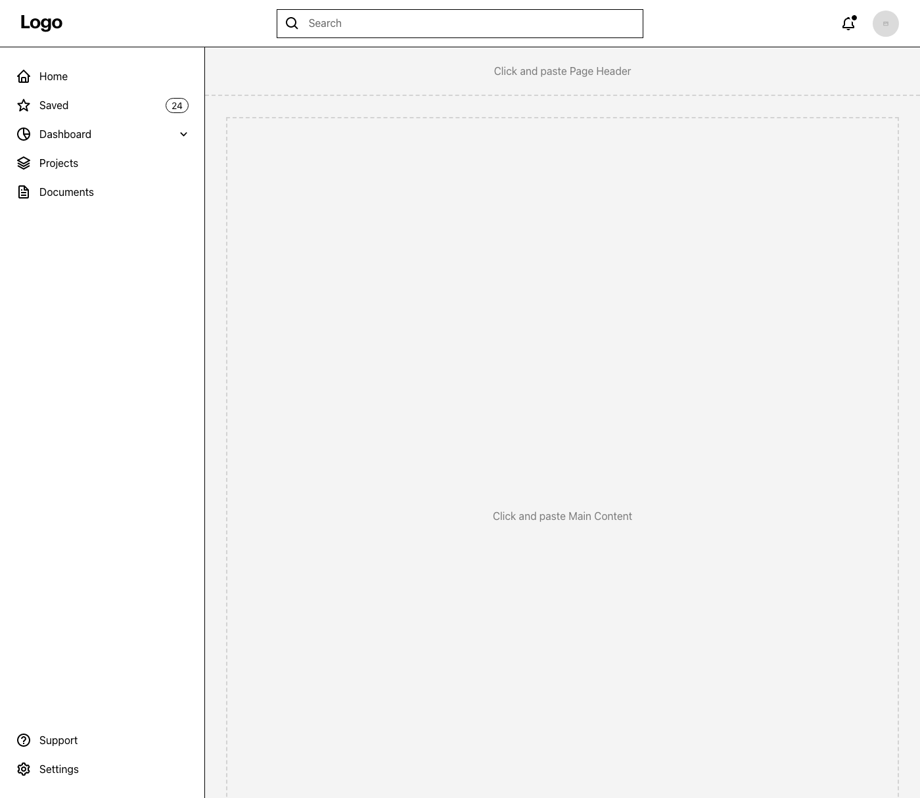Click the Documents file icon
920x798 pixels.
[x=24, y=192]
